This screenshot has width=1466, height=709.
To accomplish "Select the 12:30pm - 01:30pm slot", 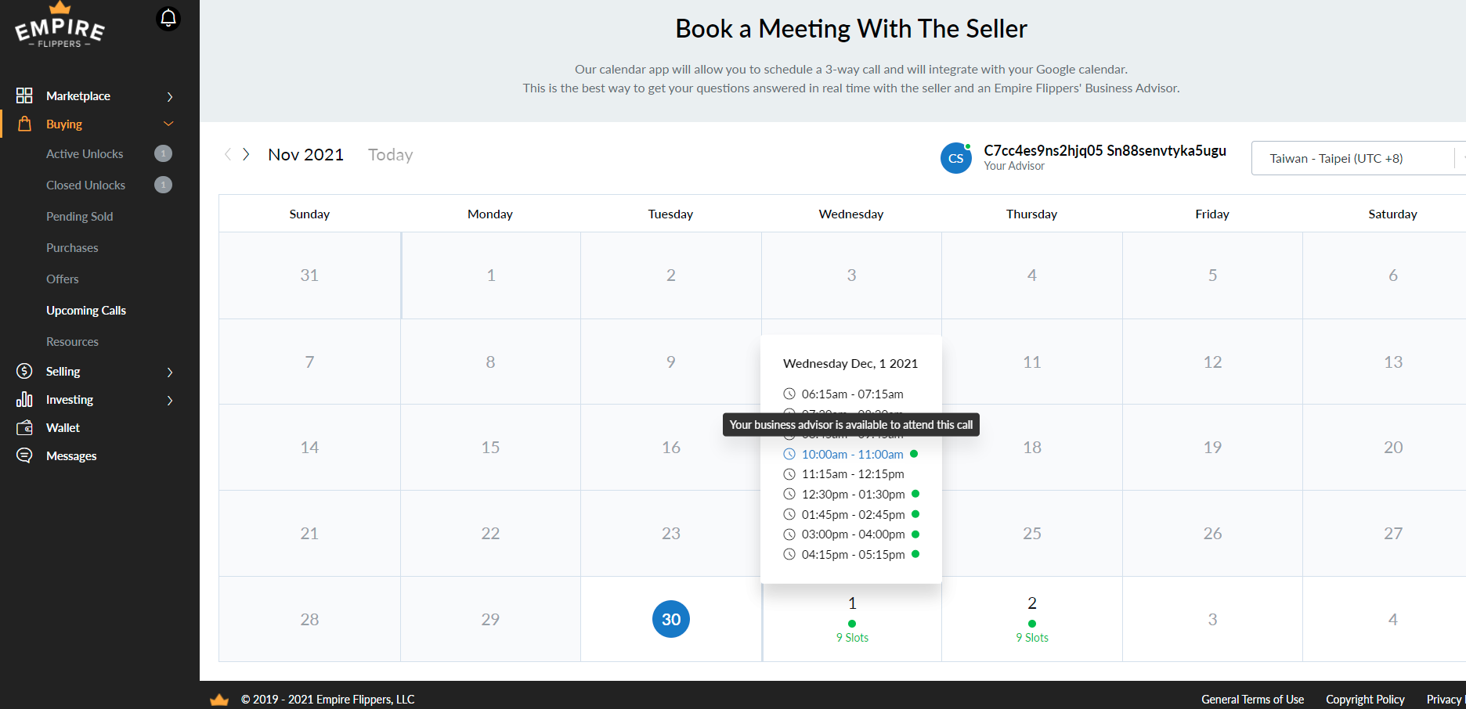I will pos(853,494).
